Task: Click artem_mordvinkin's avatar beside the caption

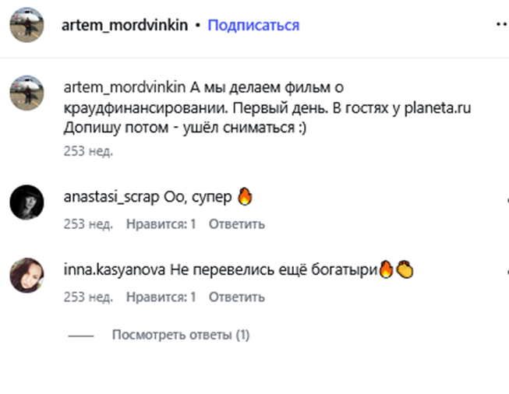Action: [x=26, y=93]
